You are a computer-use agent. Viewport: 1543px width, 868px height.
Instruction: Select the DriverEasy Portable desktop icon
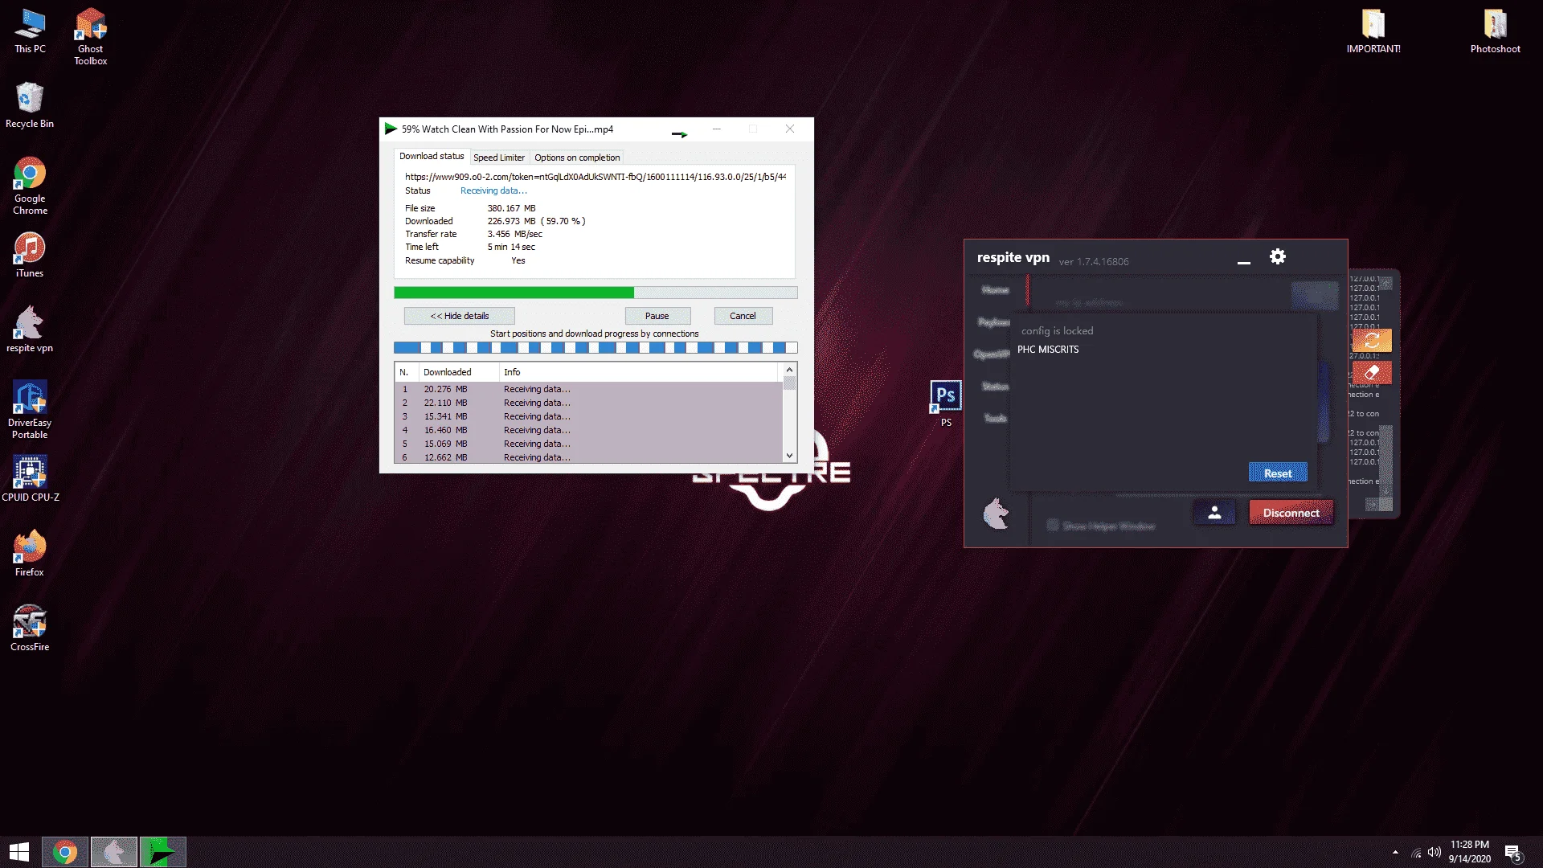tap(30, 410)
